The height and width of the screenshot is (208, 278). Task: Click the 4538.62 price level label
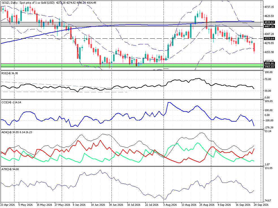pos(269,22)
